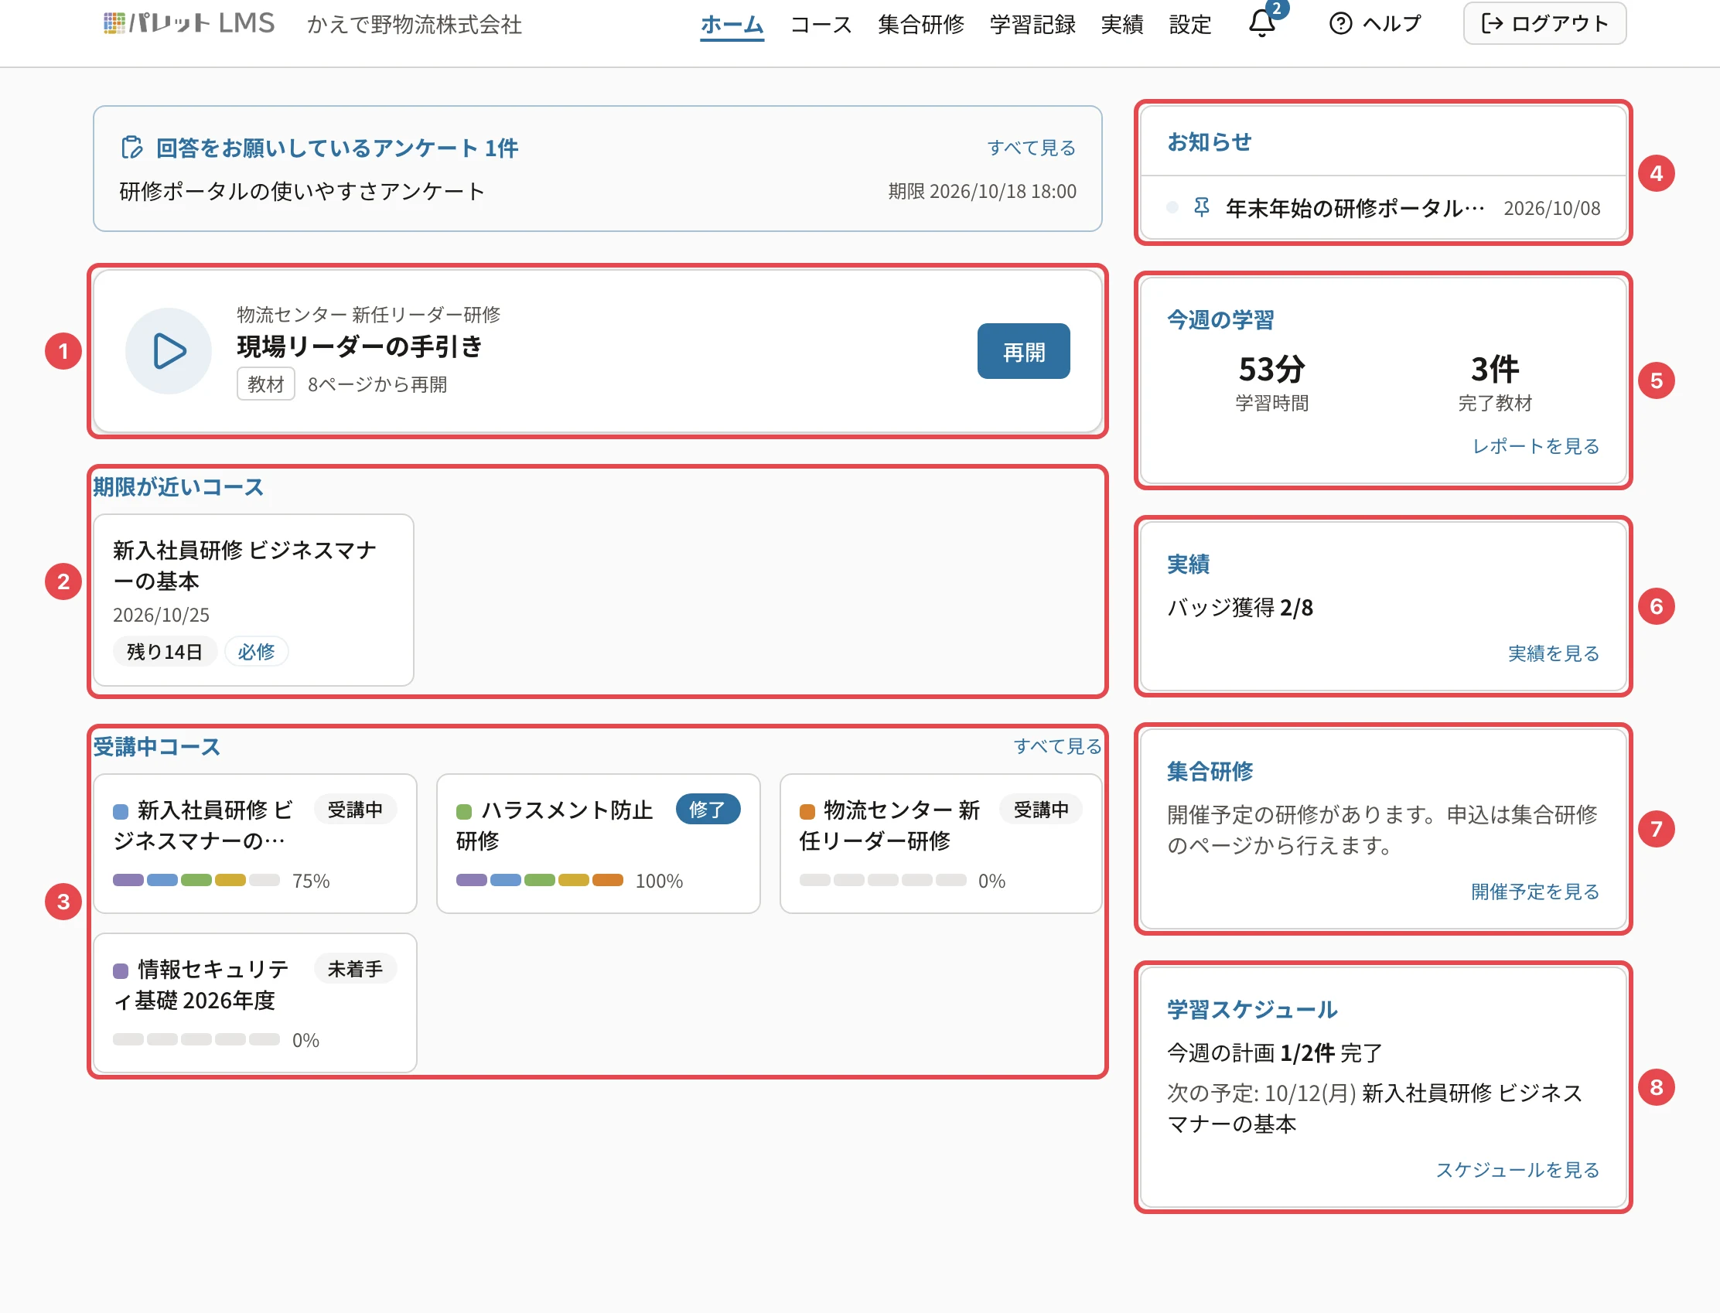Click the blue marker of 新入社員研修 course

121,811
